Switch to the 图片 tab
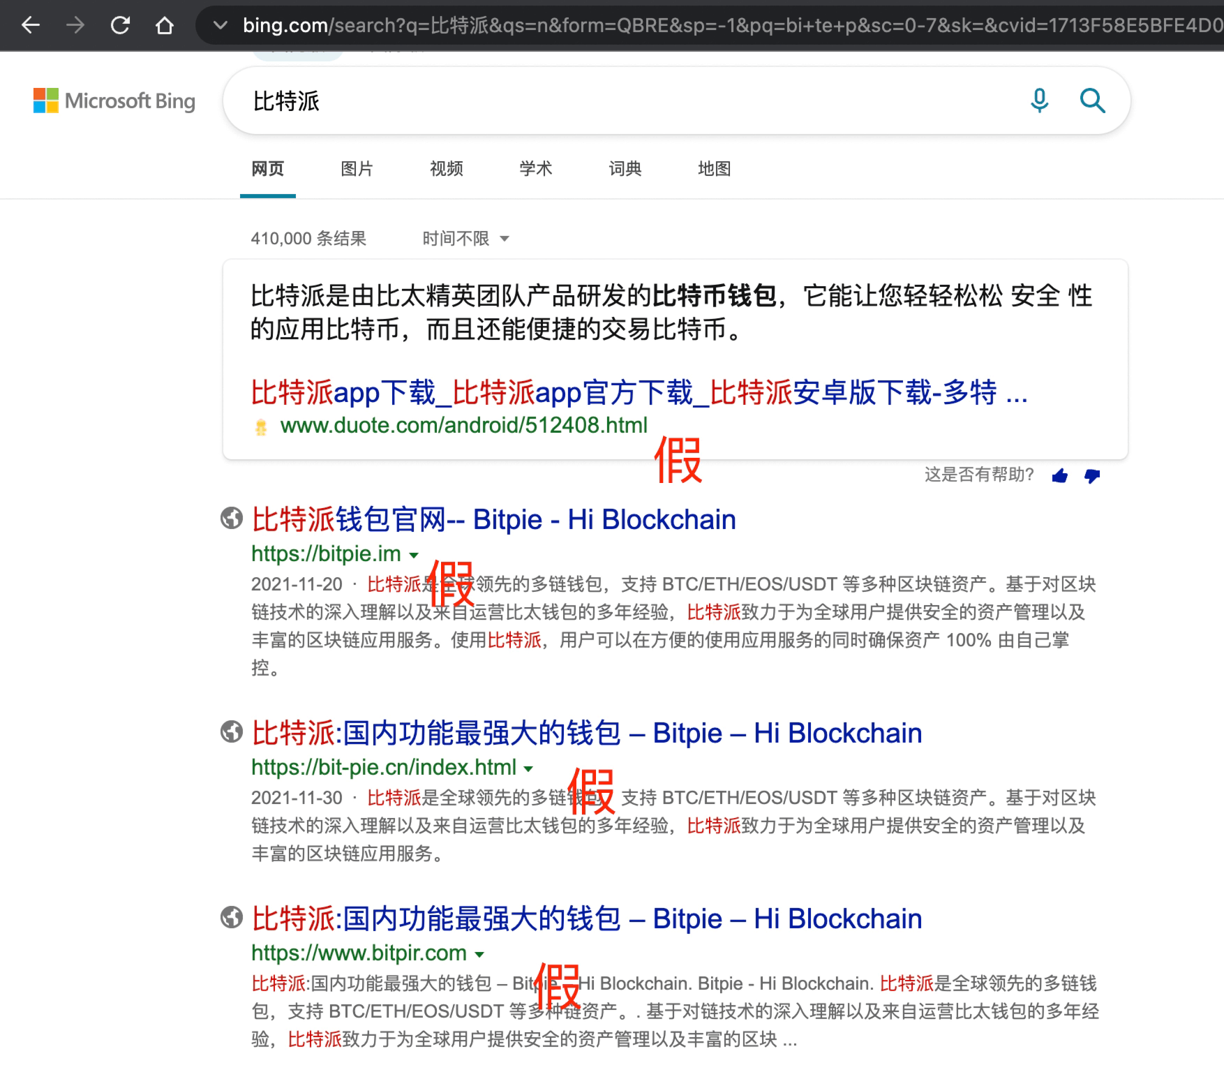 [x=357, y=169]
